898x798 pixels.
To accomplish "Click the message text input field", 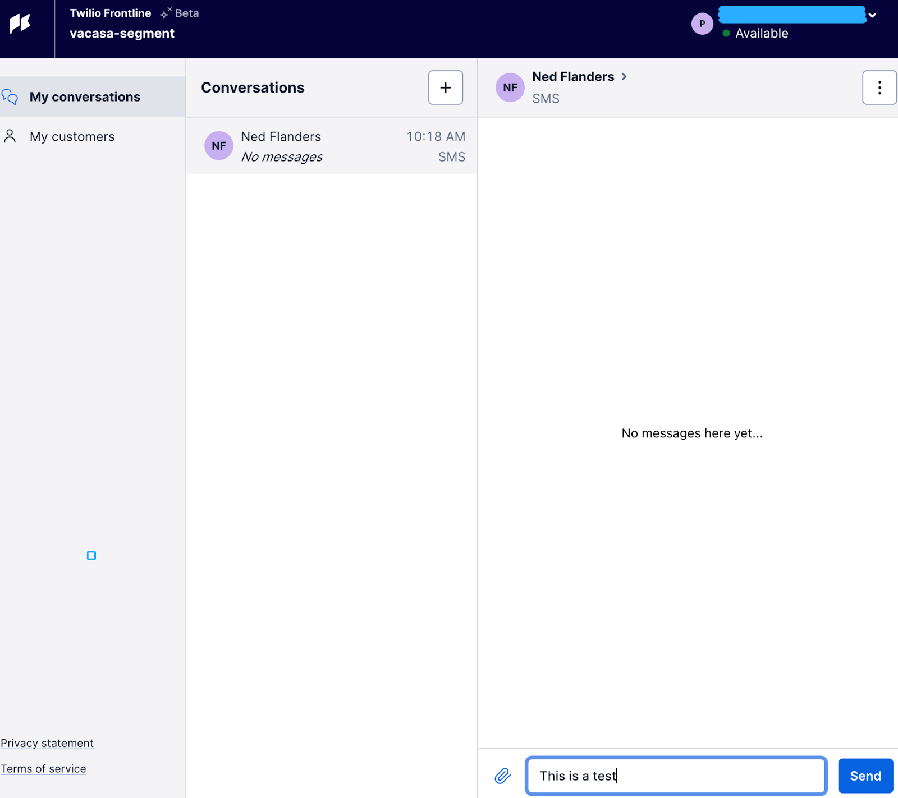I will 676,776.
